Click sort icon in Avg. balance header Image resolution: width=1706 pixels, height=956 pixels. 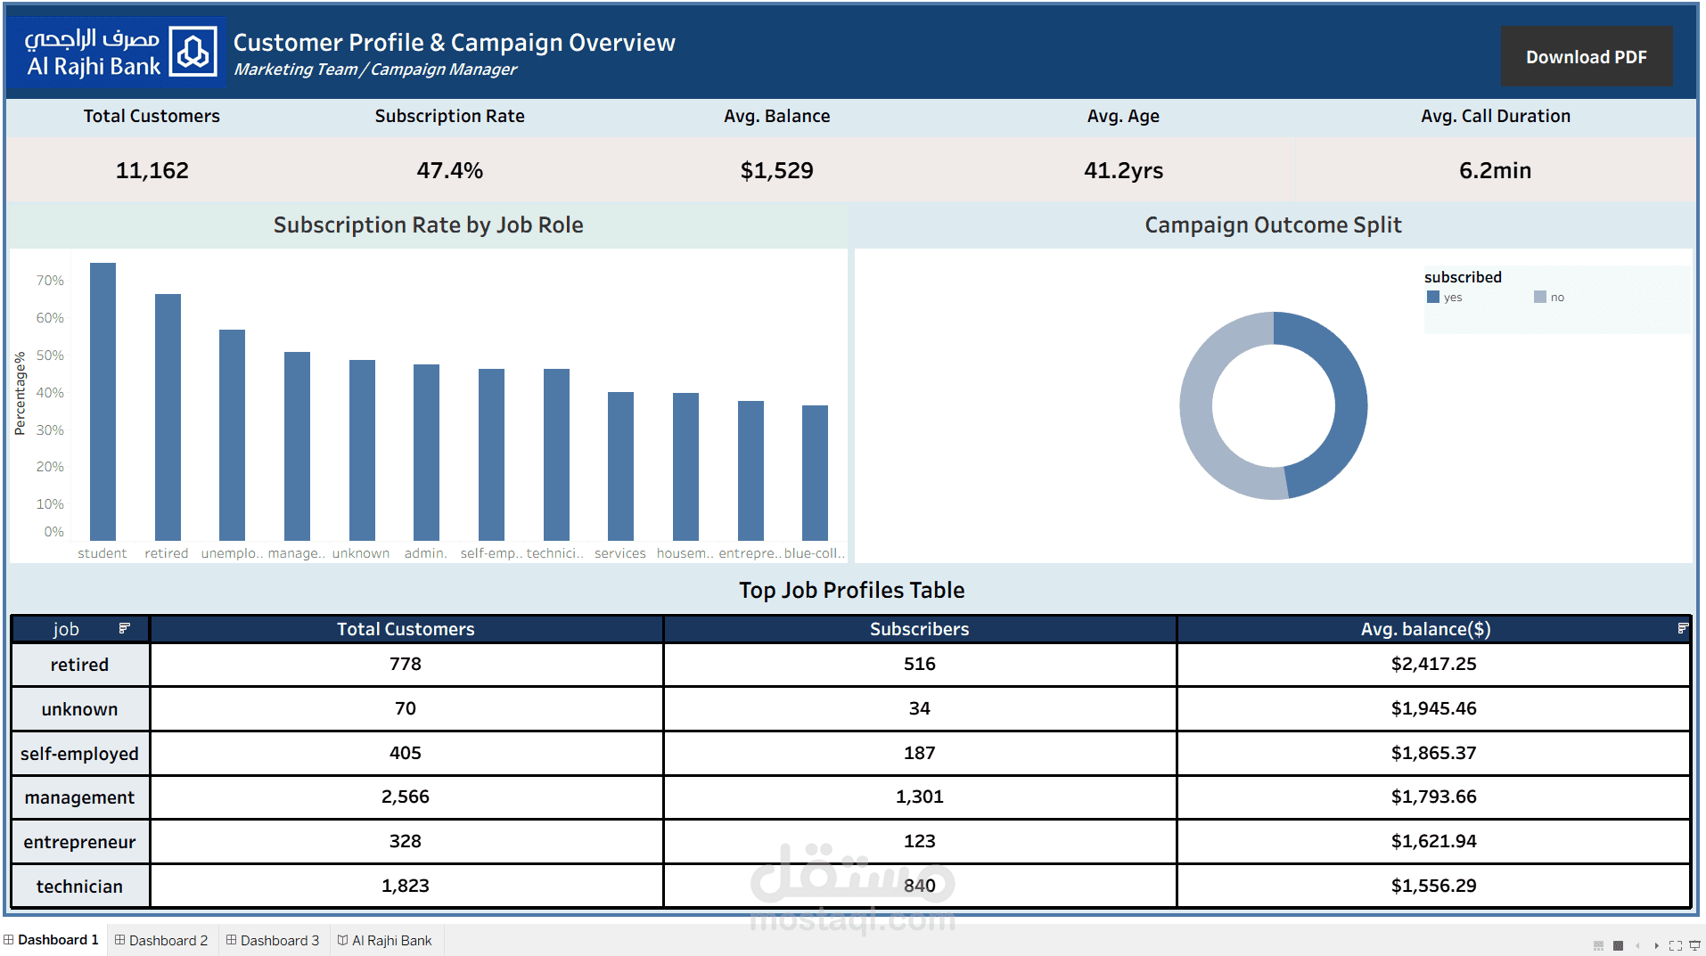coord(1683,628)
